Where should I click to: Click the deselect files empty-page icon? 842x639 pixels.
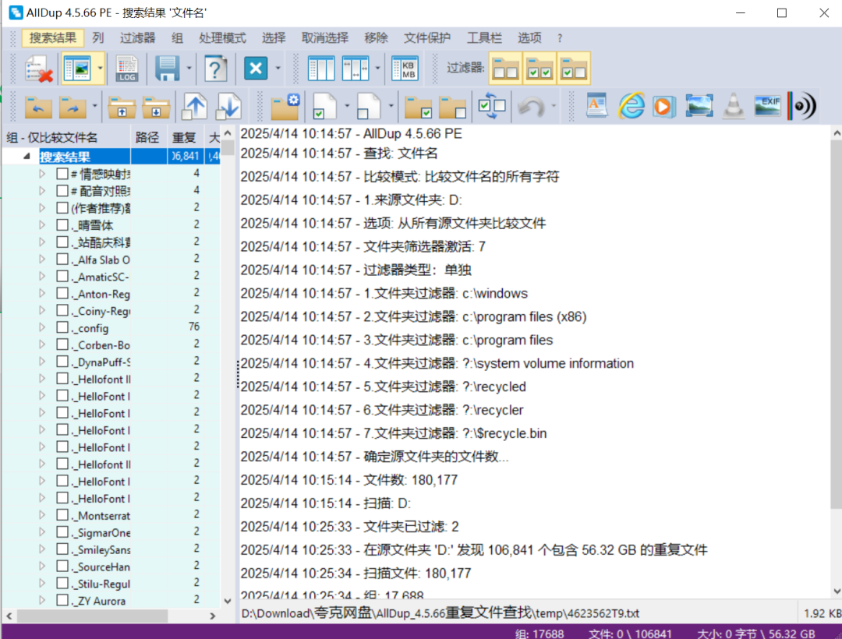(x=369, y=106)
